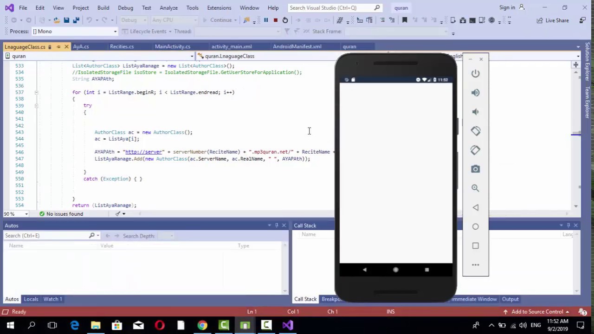Click the Search Visual Studio box
The width and height of the screenshot is (594, 334).
(x=334, y=7)
